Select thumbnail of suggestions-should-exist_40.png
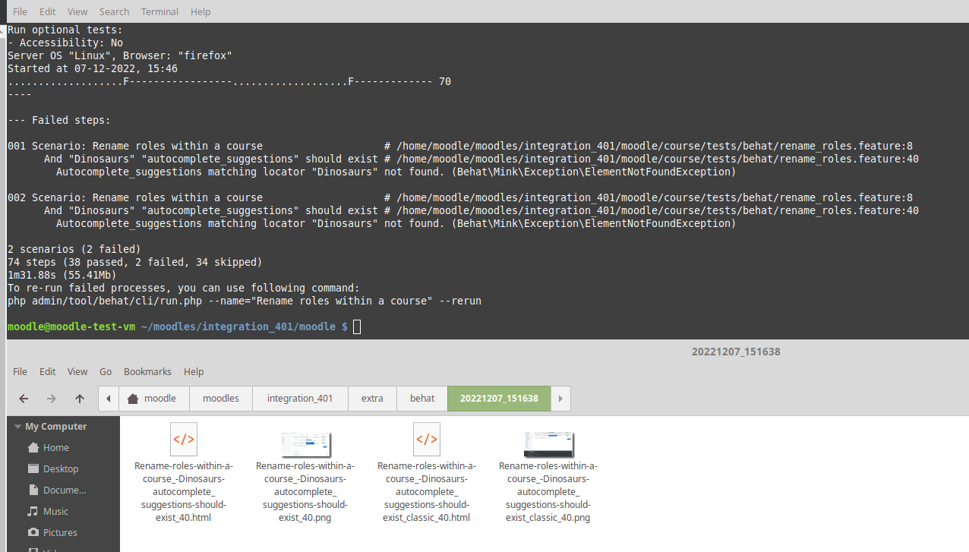This screenshot has width=969, height=552. click(305, 443)
